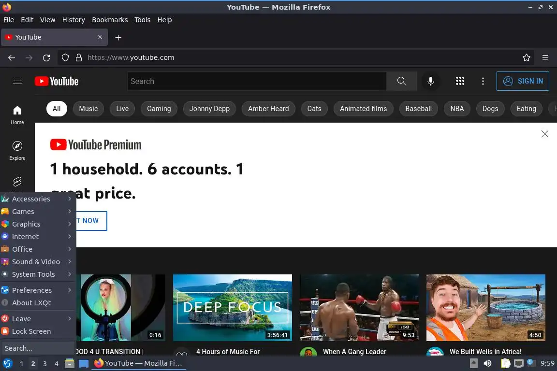This screenshot has height=371, width=557.
Task: Select the Cats filter chip
Action: tap(314, 109)
